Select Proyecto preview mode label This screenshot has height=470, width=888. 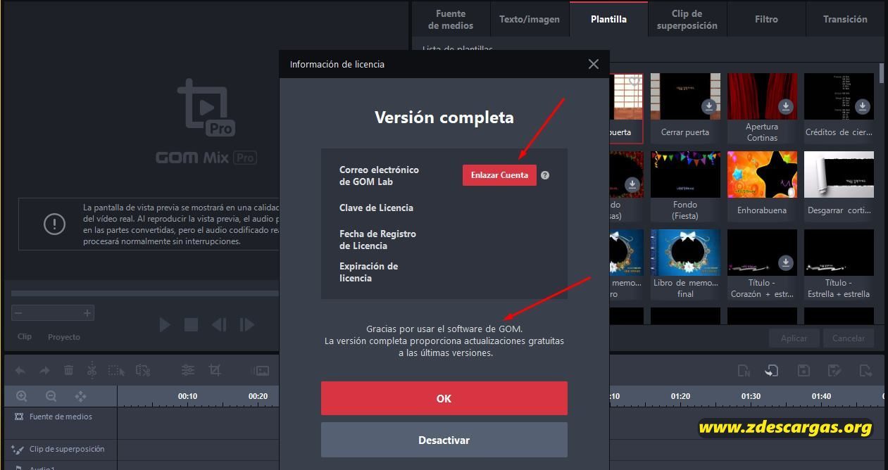pyautogui.click(x=64, y=337)
